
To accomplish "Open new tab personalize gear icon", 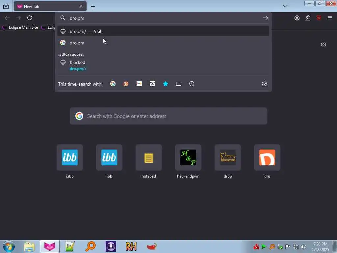I will [324, 44].
